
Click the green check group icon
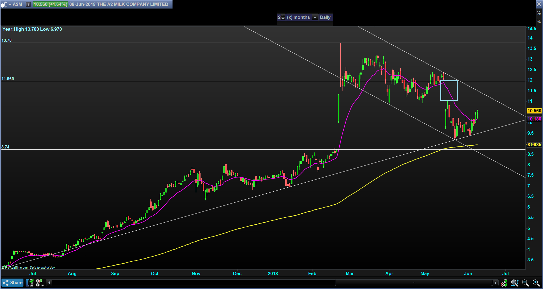tap(30, 283)
